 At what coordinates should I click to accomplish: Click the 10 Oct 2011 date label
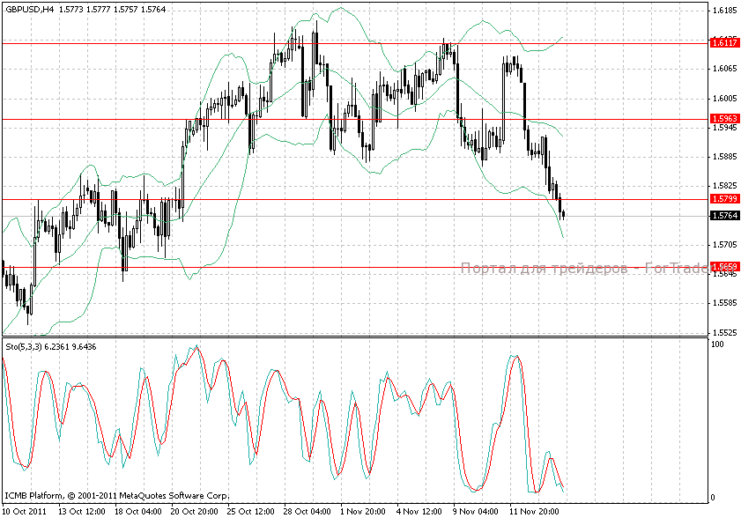(25, 511)
